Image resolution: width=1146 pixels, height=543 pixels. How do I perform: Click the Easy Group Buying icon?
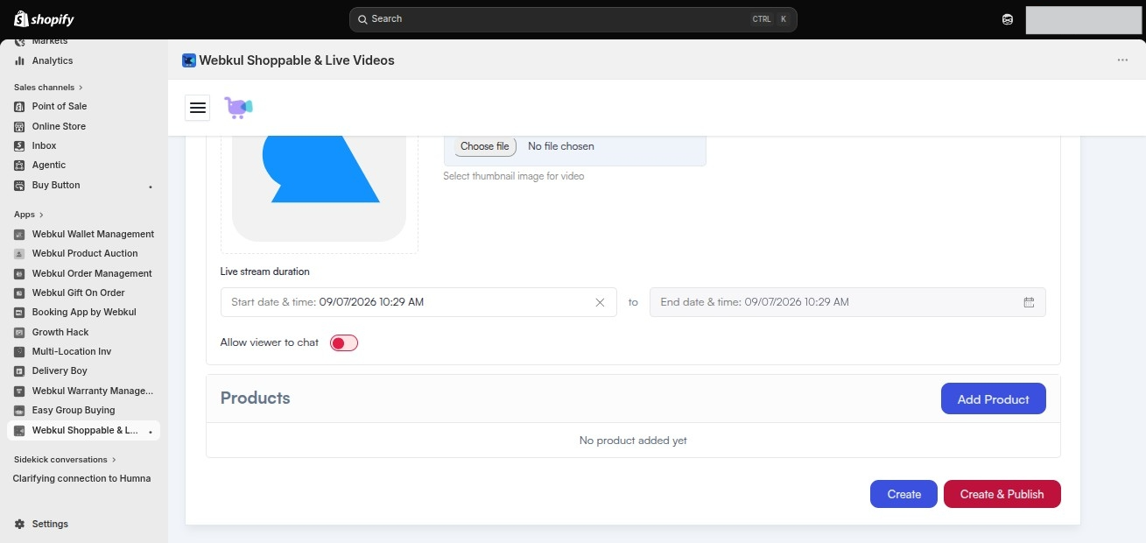tap(19, 410)
